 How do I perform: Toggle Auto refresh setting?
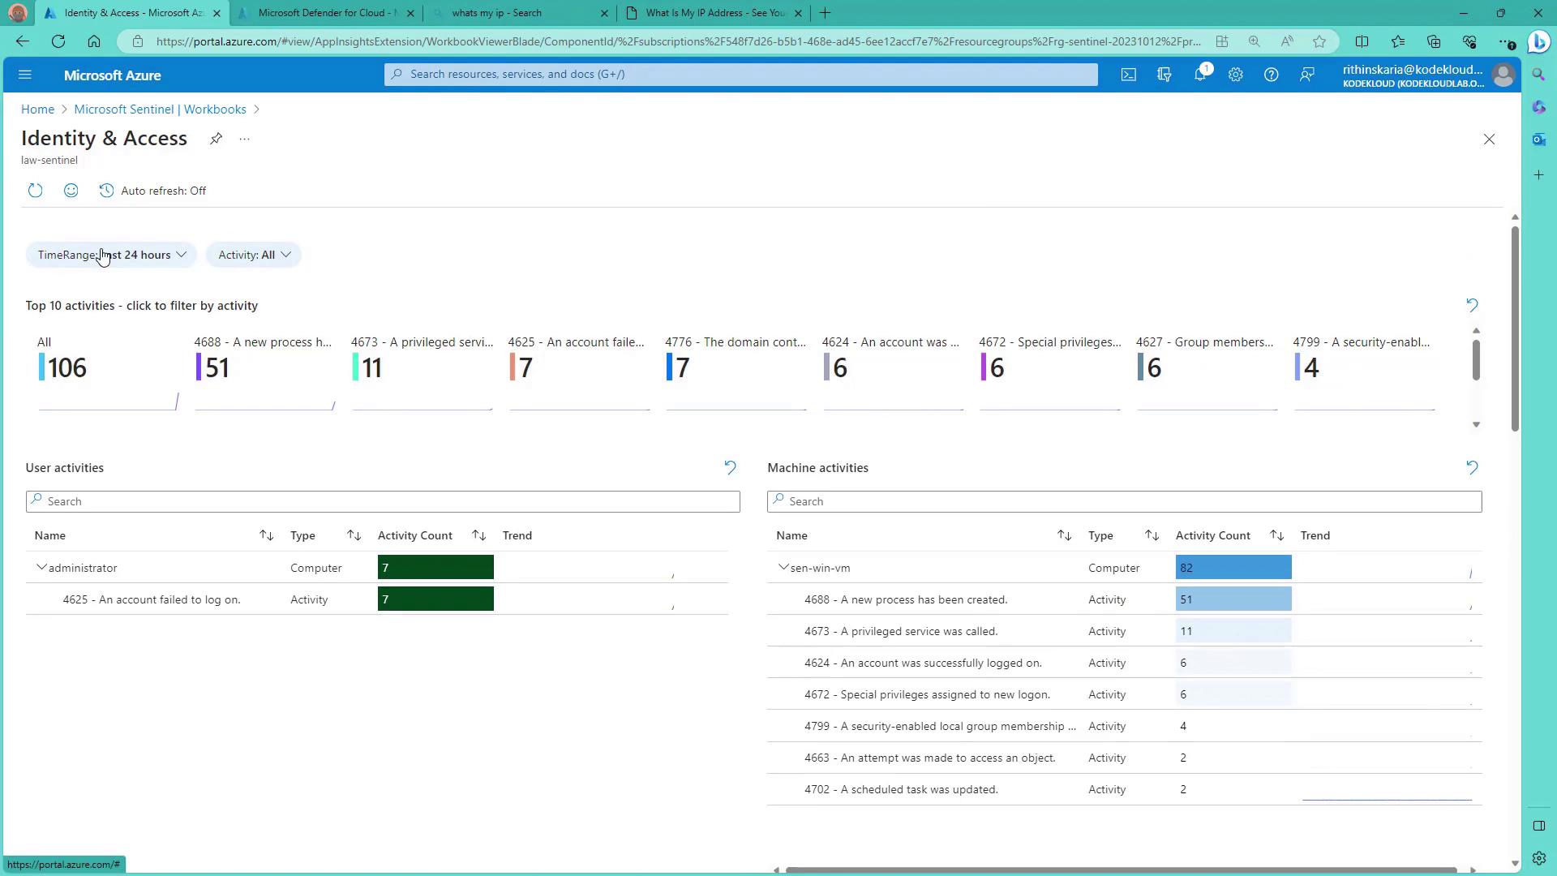pyautogui.click(x=152, y=191)
